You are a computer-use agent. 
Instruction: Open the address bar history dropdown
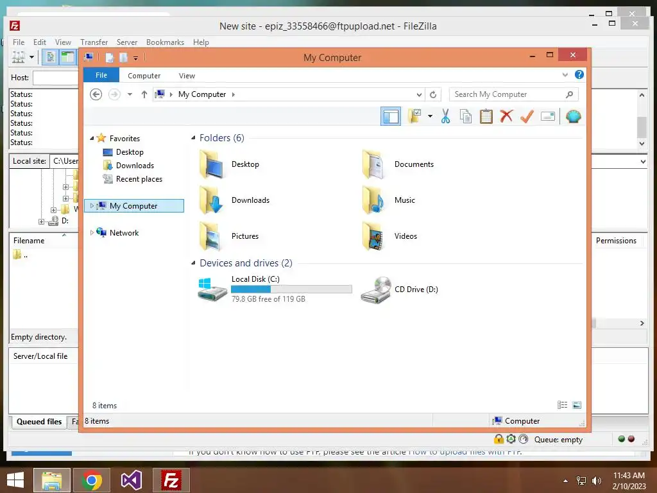point(419,95)
